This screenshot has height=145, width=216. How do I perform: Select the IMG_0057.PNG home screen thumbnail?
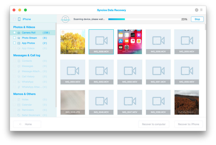(130, 42)
